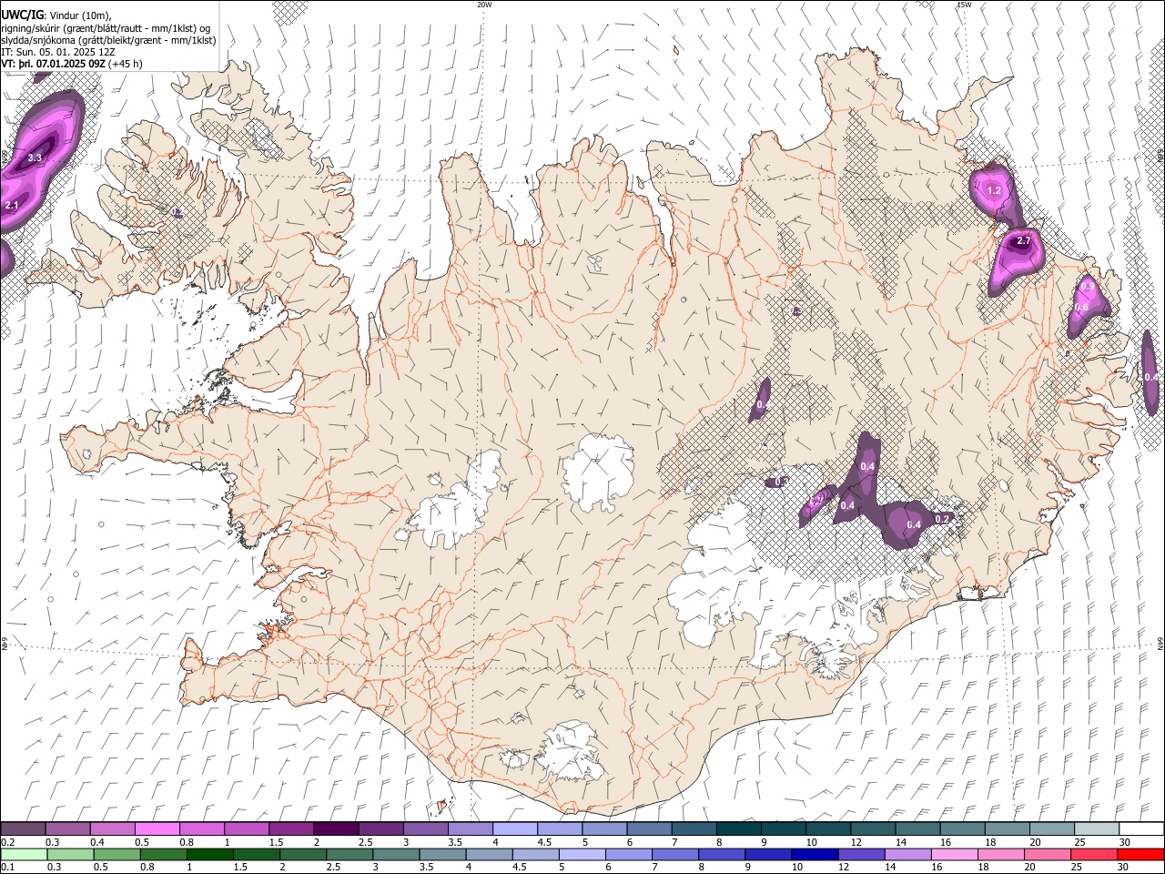The image size is (1165, 874).
Task: Select the slydda/snjókoma legend description line
Action: (x=108, y=40)
